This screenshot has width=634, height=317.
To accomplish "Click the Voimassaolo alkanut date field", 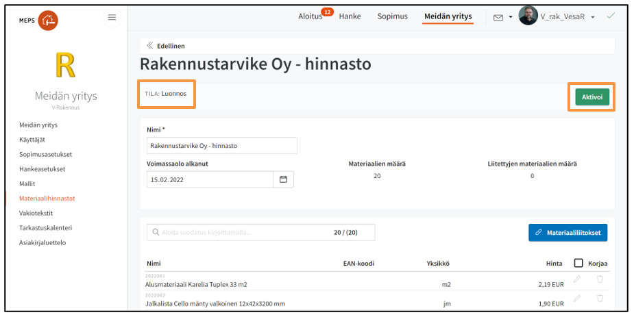I will (x=210, y=179).
